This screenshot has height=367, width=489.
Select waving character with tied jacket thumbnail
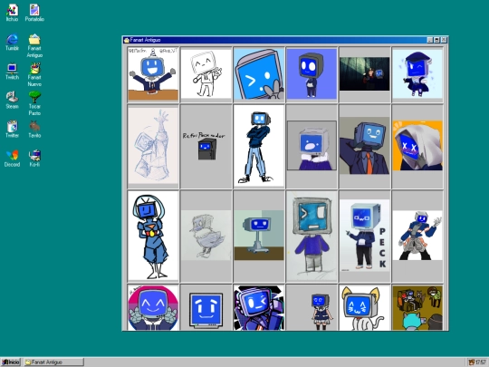point(417,236)
